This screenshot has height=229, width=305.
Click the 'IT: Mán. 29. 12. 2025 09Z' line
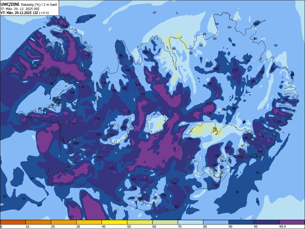click(x=20, y=9)
